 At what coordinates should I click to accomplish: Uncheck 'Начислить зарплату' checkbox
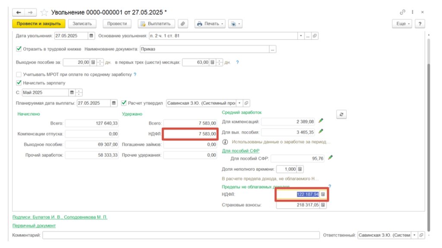(19, 83)
